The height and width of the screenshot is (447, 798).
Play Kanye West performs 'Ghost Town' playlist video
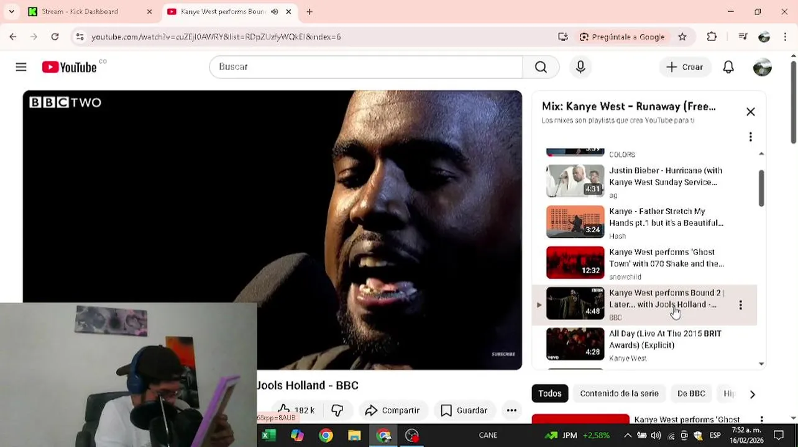[644, 263]
